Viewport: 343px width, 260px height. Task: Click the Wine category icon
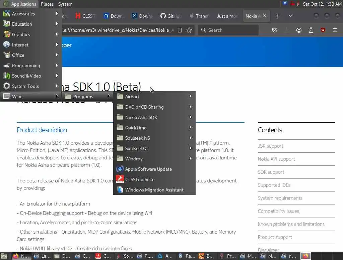click(x=7, y=96)
